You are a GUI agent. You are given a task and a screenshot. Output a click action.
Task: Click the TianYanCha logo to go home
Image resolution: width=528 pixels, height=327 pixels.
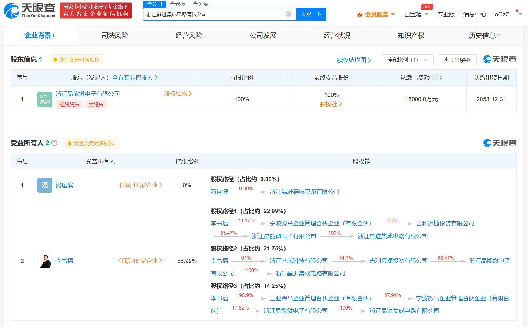tap(30, 11)
